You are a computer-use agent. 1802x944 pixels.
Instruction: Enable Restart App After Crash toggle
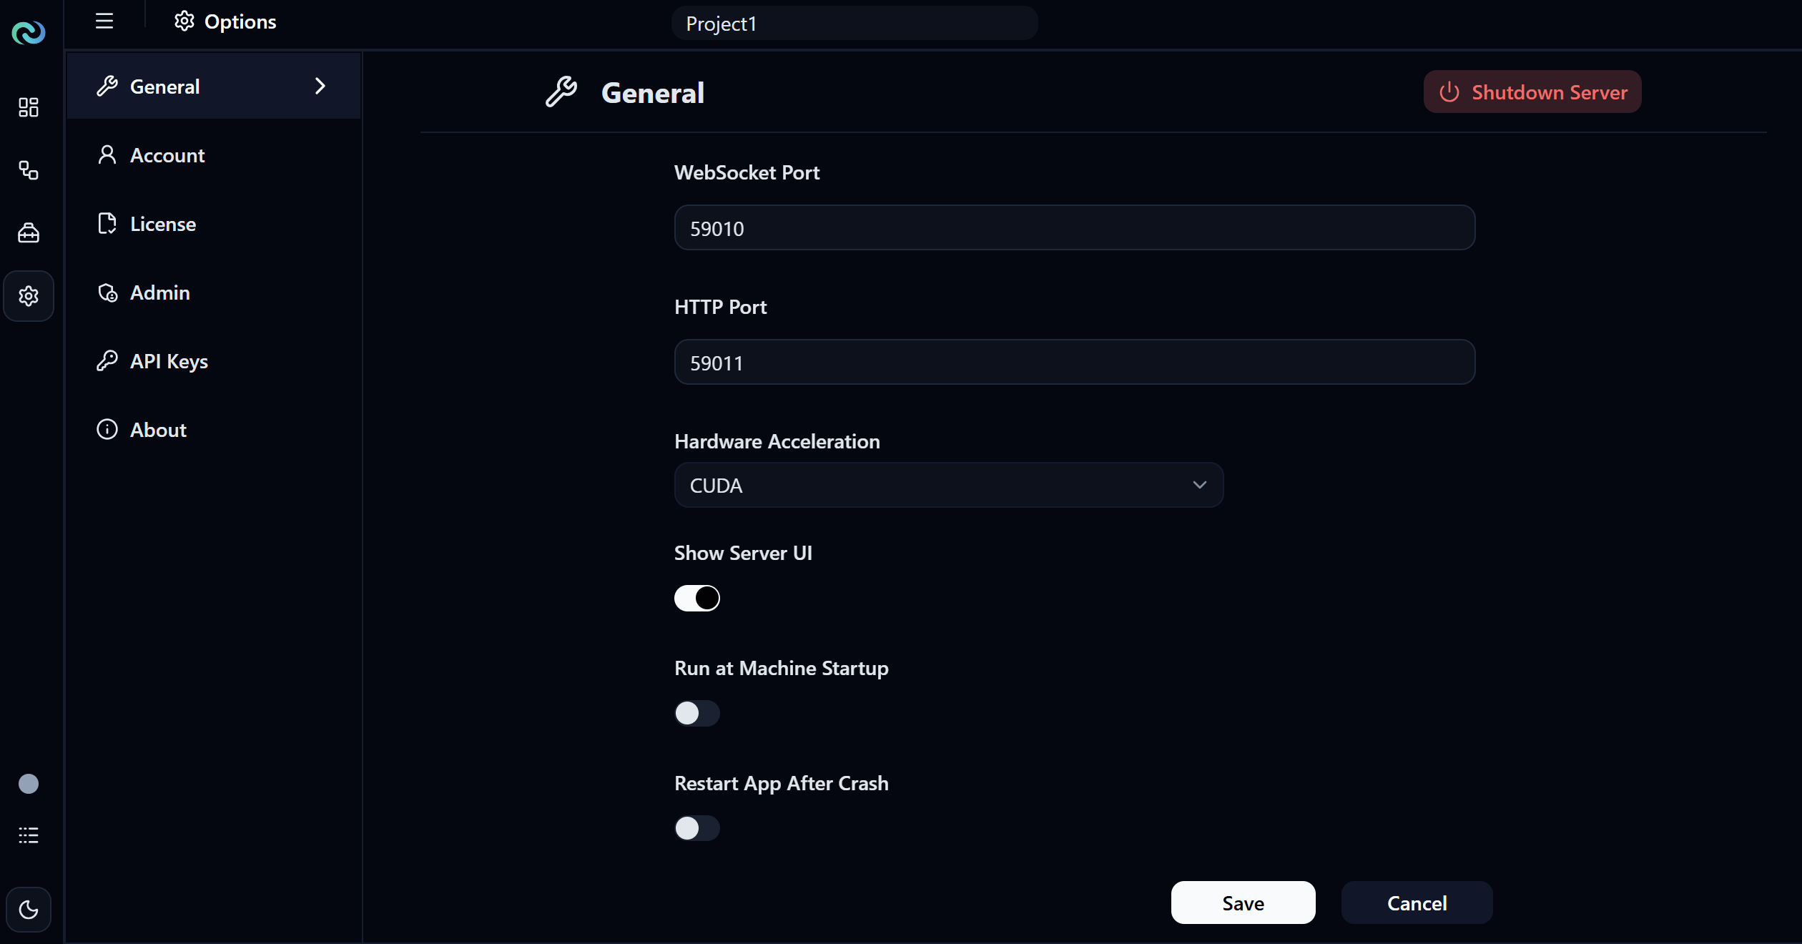696,828
